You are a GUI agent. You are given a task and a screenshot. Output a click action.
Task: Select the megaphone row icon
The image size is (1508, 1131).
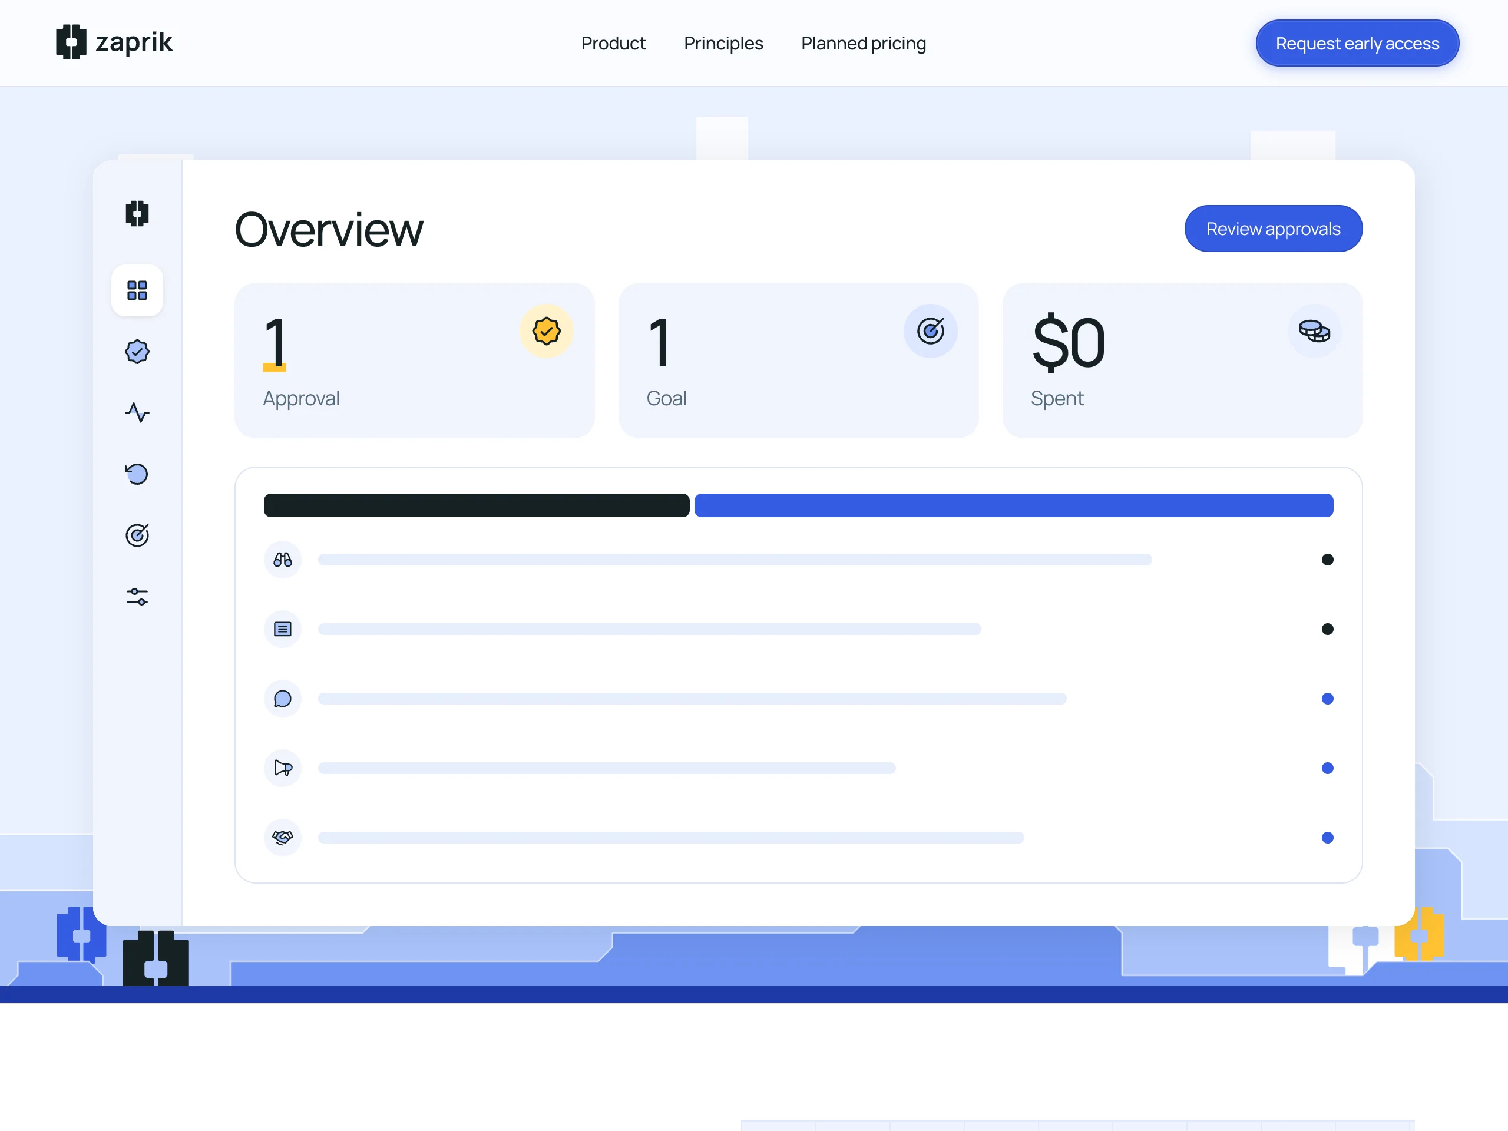[x=282, y=768]
